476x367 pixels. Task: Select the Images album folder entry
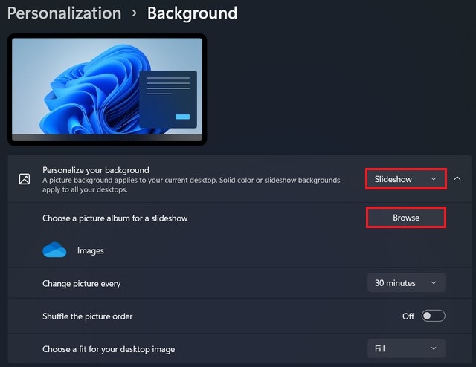(91, 250)
